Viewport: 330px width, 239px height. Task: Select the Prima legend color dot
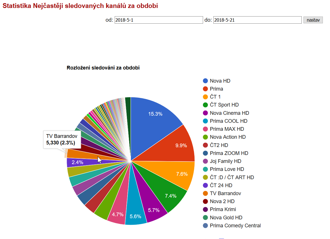coord(205,89)
